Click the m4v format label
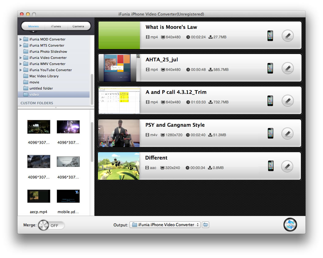This screenshot has width=323, height=258. click(x=154, y=135)
